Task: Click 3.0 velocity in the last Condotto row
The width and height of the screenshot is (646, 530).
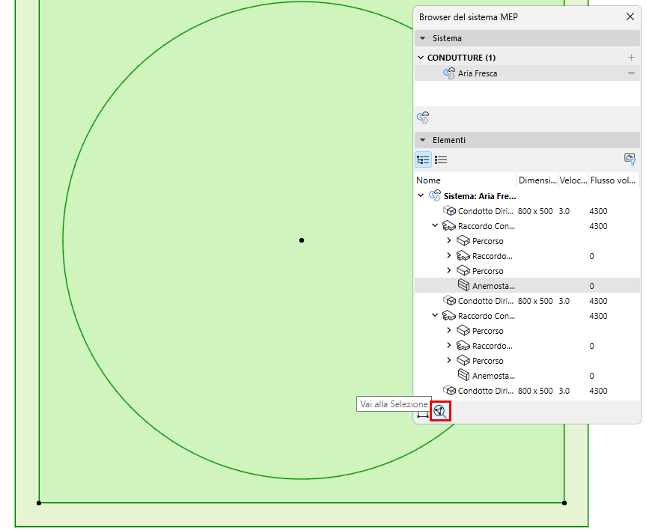Action: tap(564, 391)
